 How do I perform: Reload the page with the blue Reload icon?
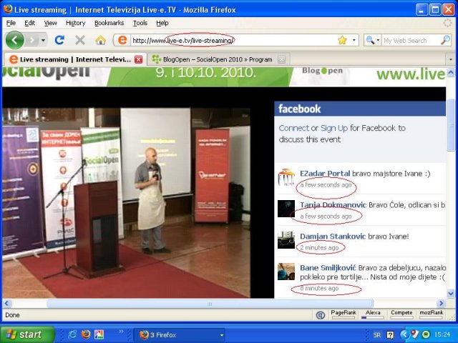coord(59,40)
